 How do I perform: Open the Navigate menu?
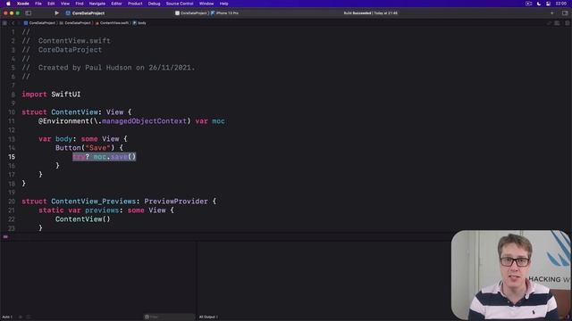(x=97, y=4)
